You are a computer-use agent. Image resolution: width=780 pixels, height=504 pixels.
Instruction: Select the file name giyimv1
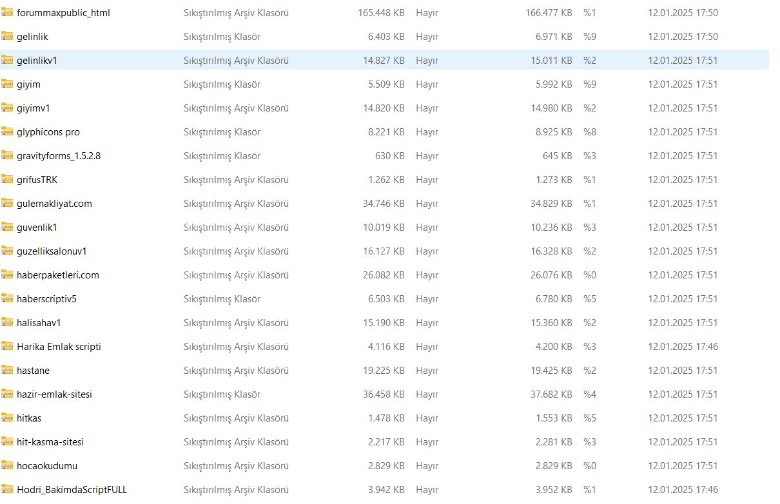(x=33, y=108)
